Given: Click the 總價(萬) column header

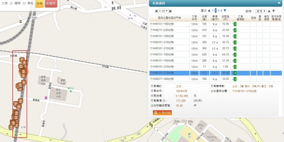Looking at the screenshot, I should coord(204,18).
